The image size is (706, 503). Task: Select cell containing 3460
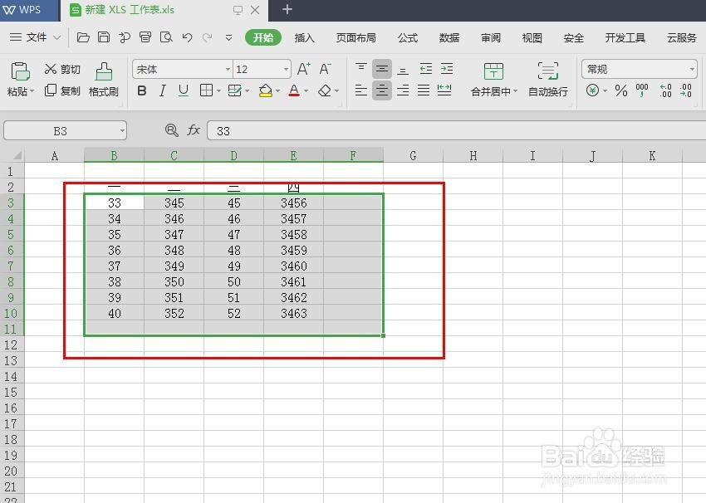coord(293,266)
